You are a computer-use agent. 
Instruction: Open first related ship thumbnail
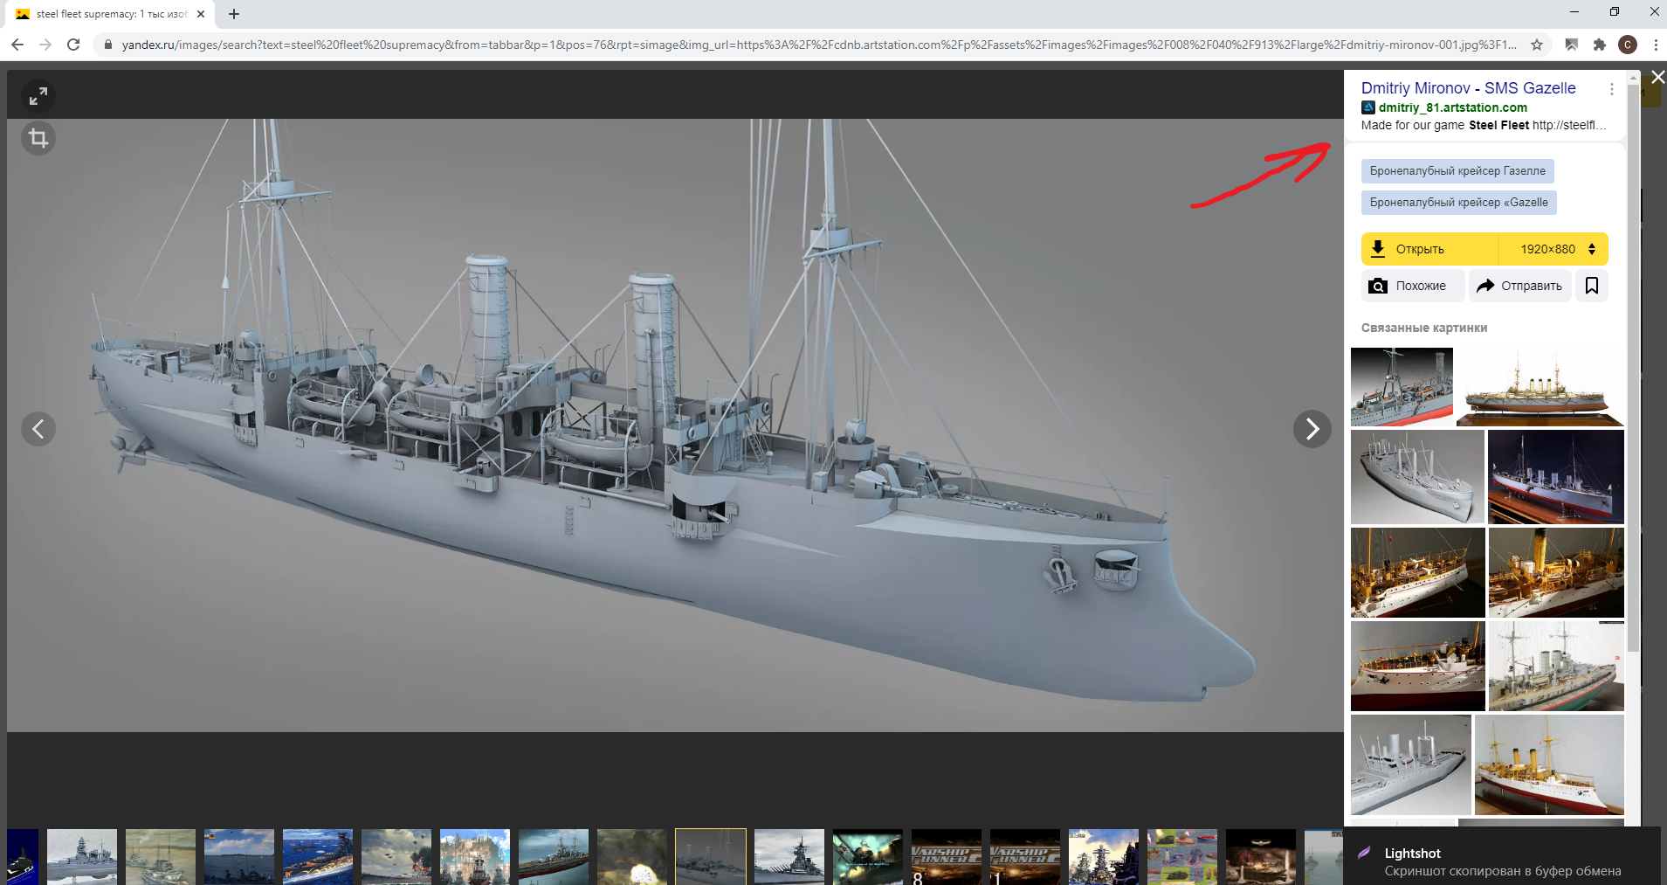coord(1402,386)
